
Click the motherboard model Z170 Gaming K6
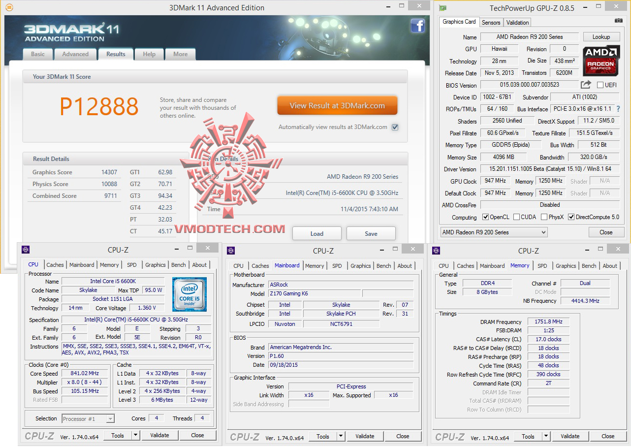[314, 293]
